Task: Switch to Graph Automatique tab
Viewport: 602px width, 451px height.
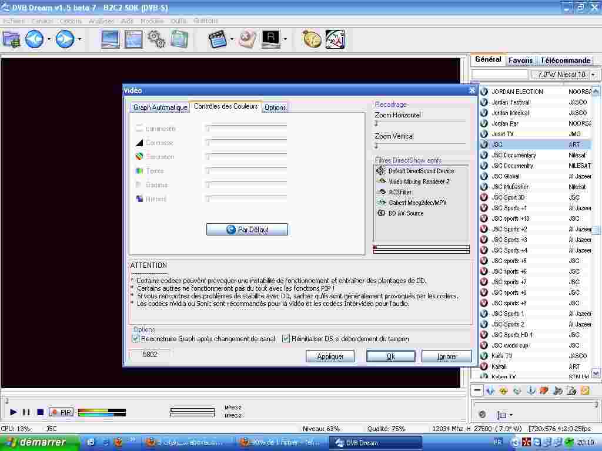Action: point(160,107)
